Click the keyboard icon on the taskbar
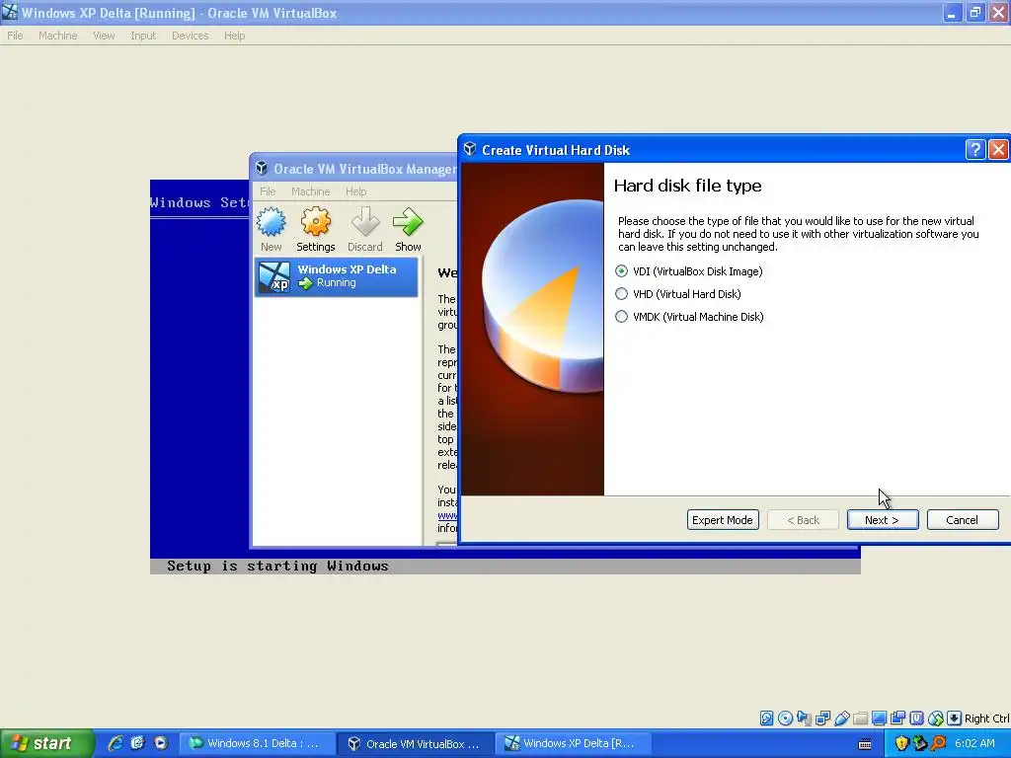The height and width of the screenshot is (758, 1011). pos(865,744)
